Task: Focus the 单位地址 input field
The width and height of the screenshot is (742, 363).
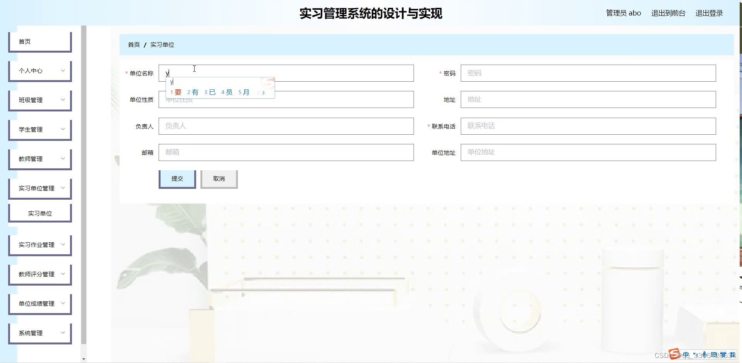Action: click(x=588, y=152)
